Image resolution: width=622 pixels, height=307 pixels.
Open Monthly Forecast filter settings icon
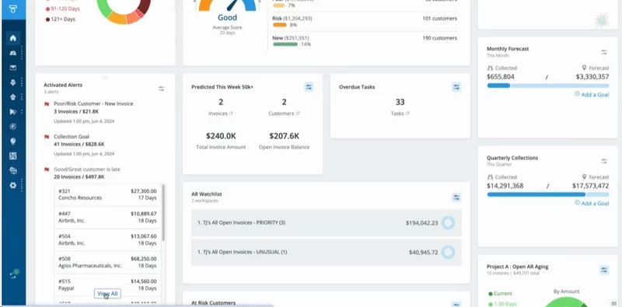[604, 52]
